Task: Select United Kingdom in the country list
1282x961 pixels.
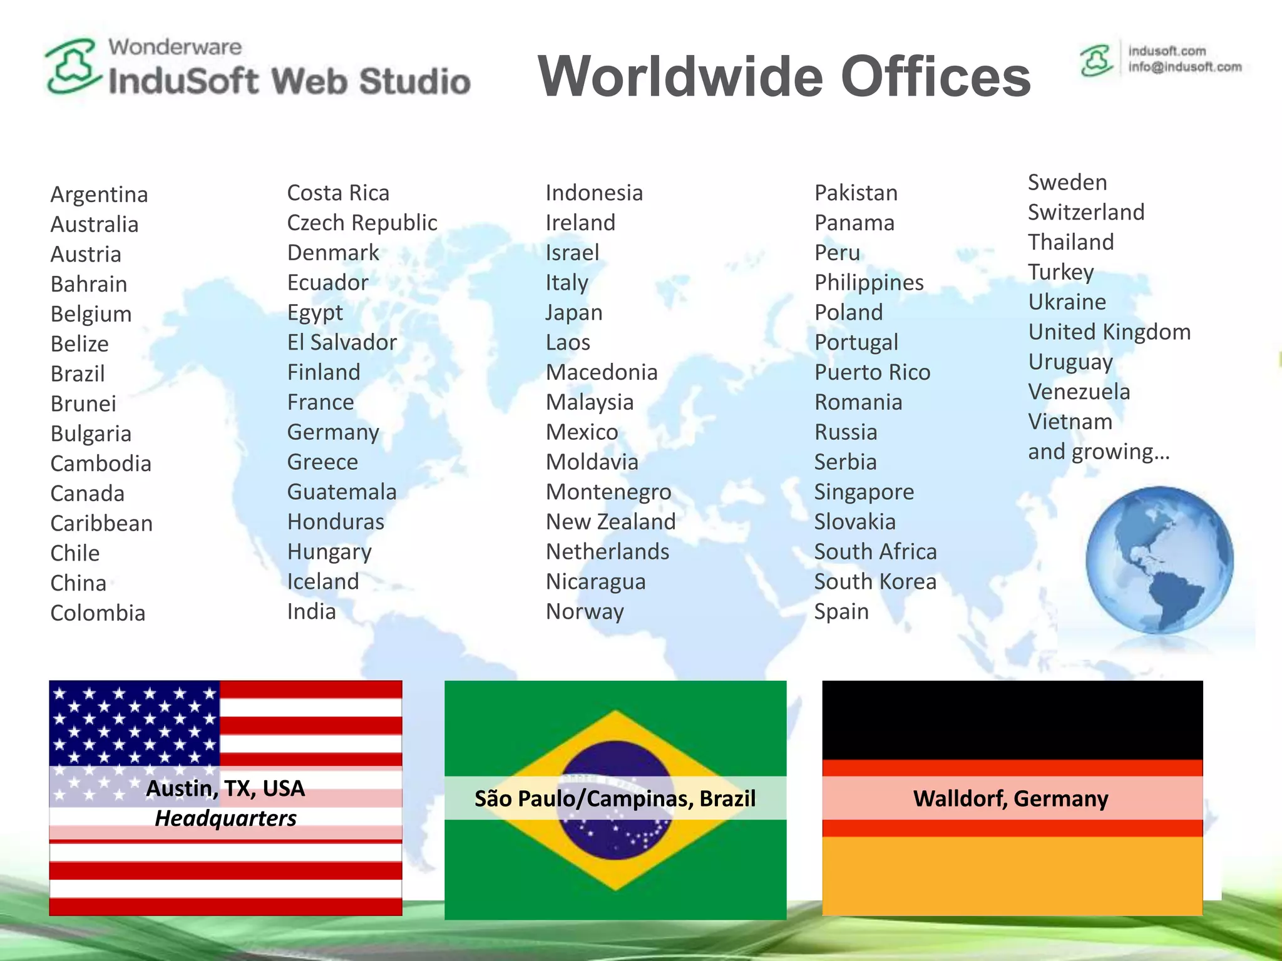Action: [x=1109, y=332]
